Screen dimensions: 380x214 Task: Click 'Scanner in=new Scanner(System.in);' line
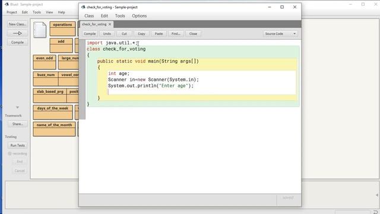pyautogui.click(x=153, y=80)
